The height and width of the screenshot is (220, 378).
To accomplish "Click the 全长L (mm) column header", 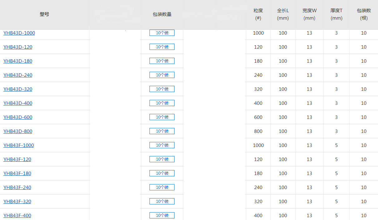I will [283, 14].
